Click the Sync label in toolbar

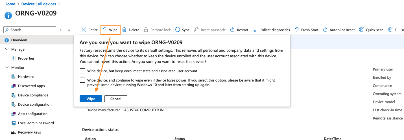pyautogui.click(x=186, y=30)
